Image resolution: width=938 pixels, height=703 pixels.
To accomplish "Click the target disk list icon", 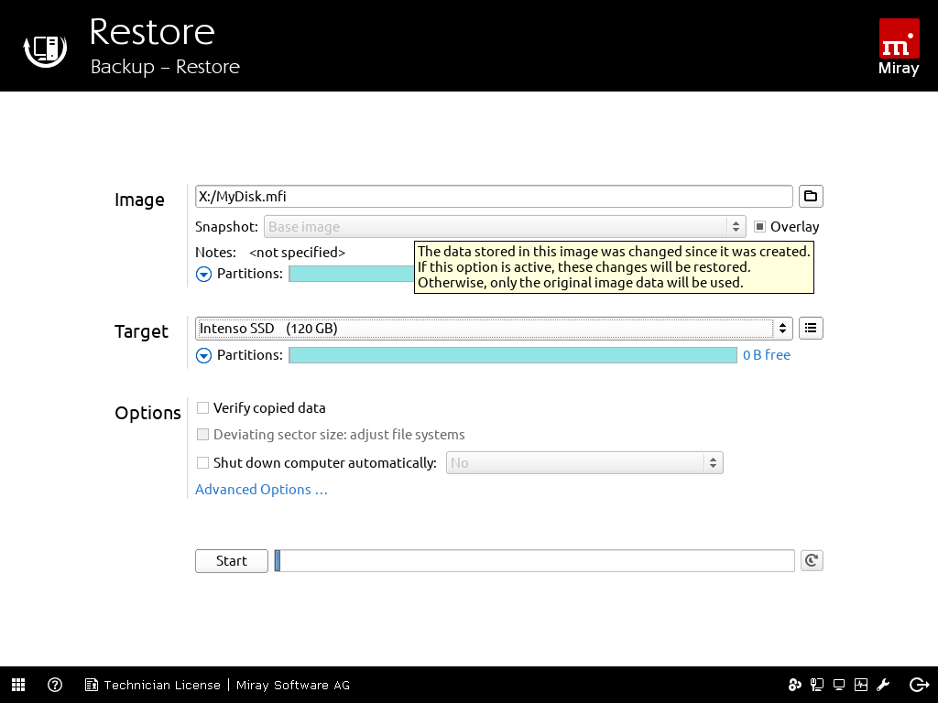I will [x=811, y=328].
